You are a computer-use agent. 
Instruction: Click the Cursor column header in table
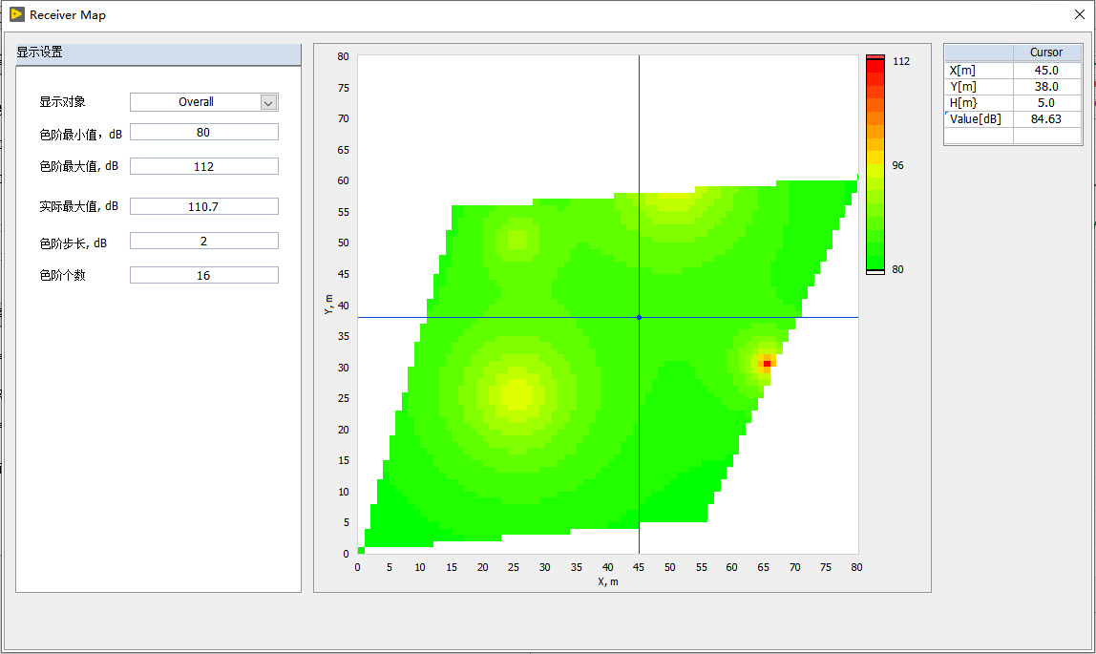pyautogui.click(x=1046, y=53)
